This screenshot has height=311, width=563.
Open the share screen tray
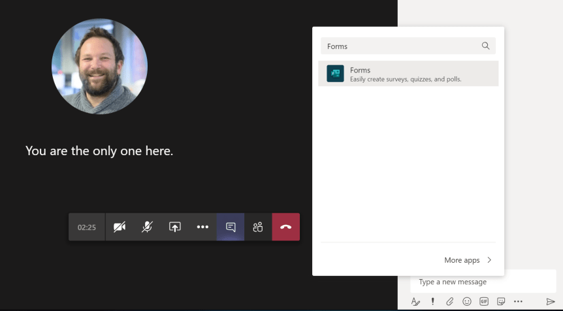pos(175,227)
